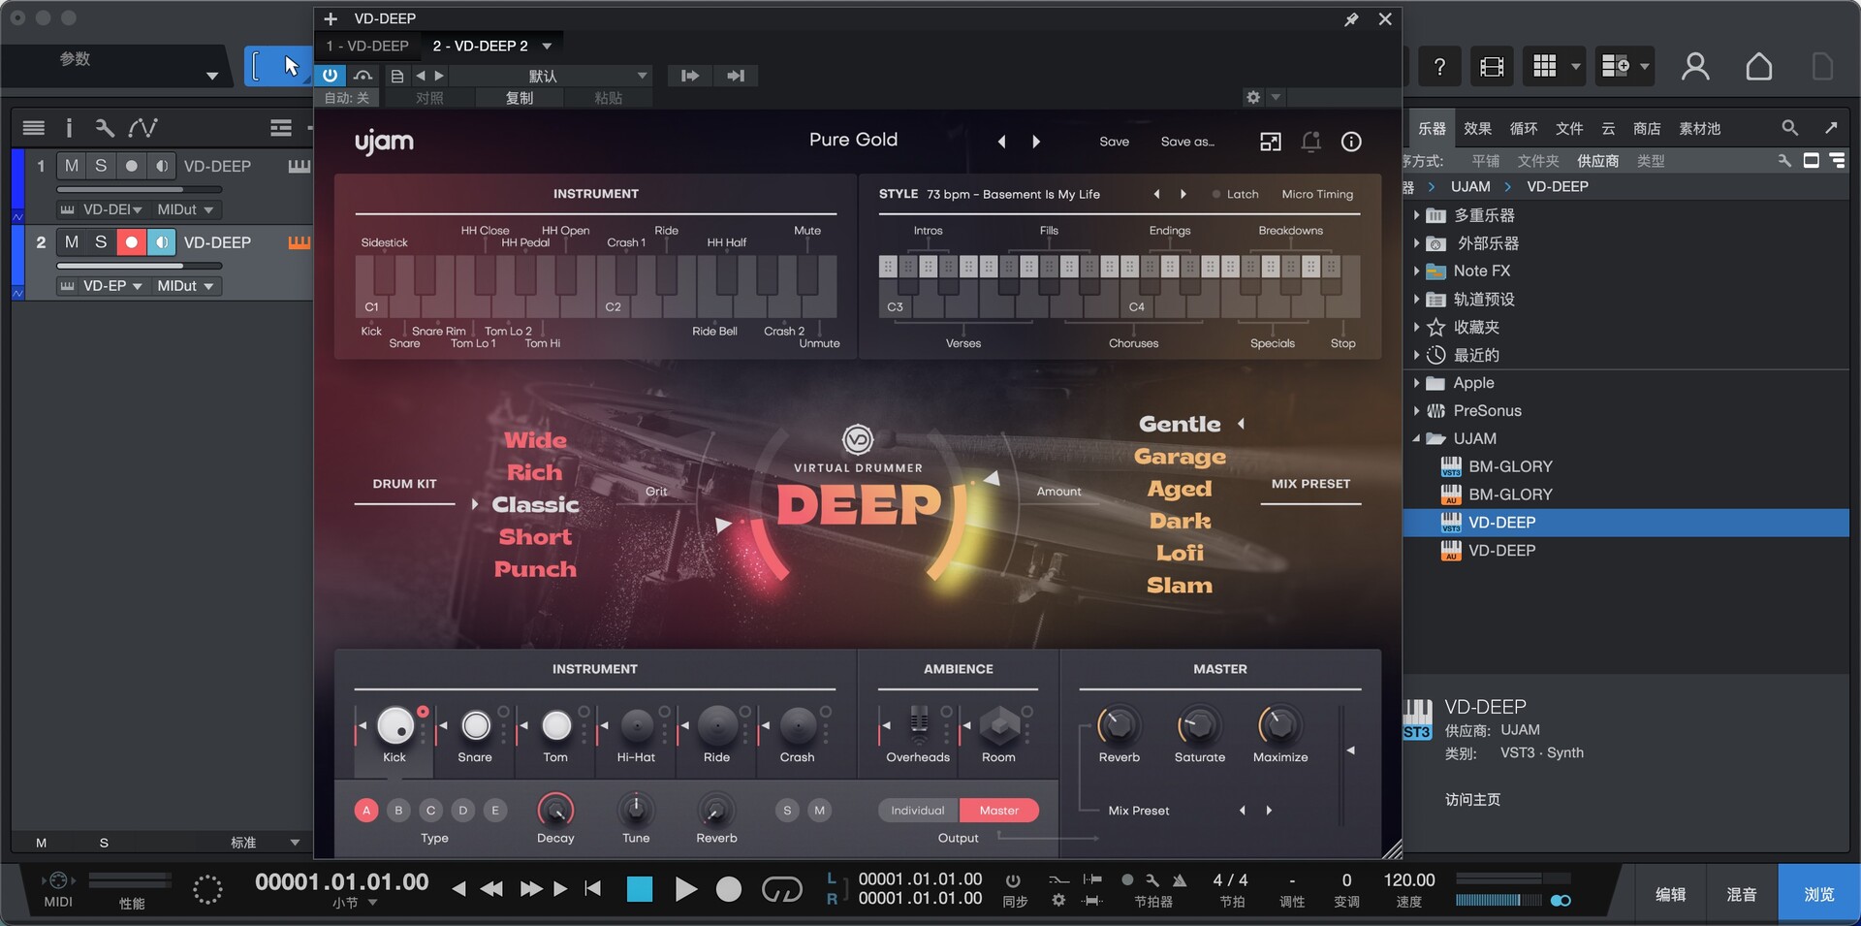Expand the Apple vendor folder
Screen dimensions: 1861x926
1416,383
